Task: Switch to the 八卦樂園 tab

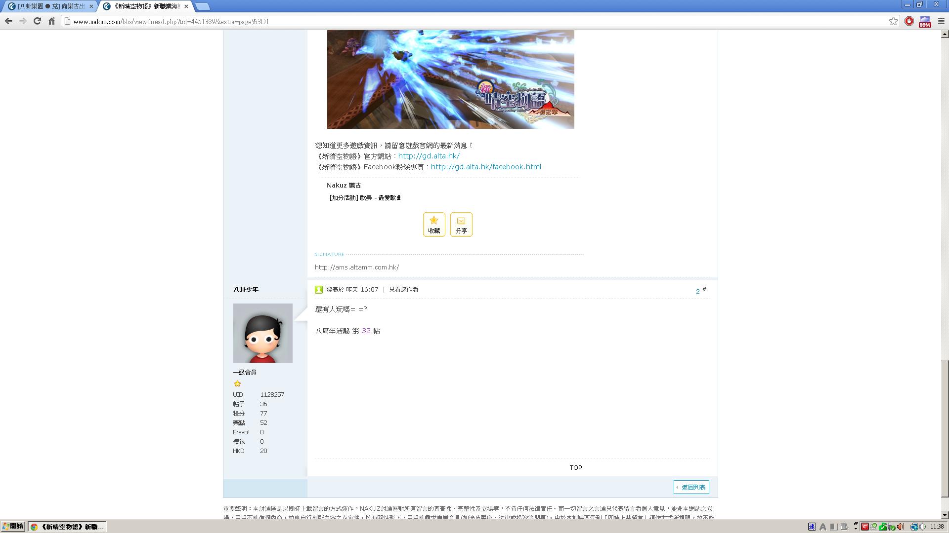Action: (49, 6)
